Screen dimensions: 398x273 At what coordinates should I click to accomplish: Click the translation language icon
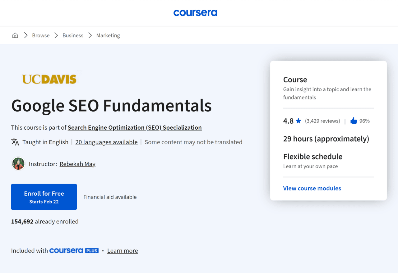(x=15, y=142)
